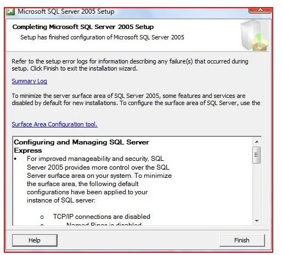
Task: Click the Help button
Action: click(x=35, y=240)
